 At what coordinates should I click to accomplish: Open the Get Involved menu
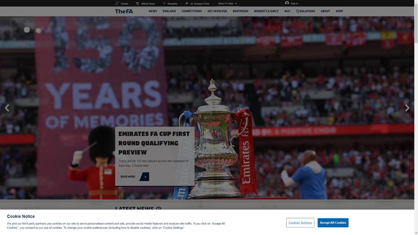(217, 11)
